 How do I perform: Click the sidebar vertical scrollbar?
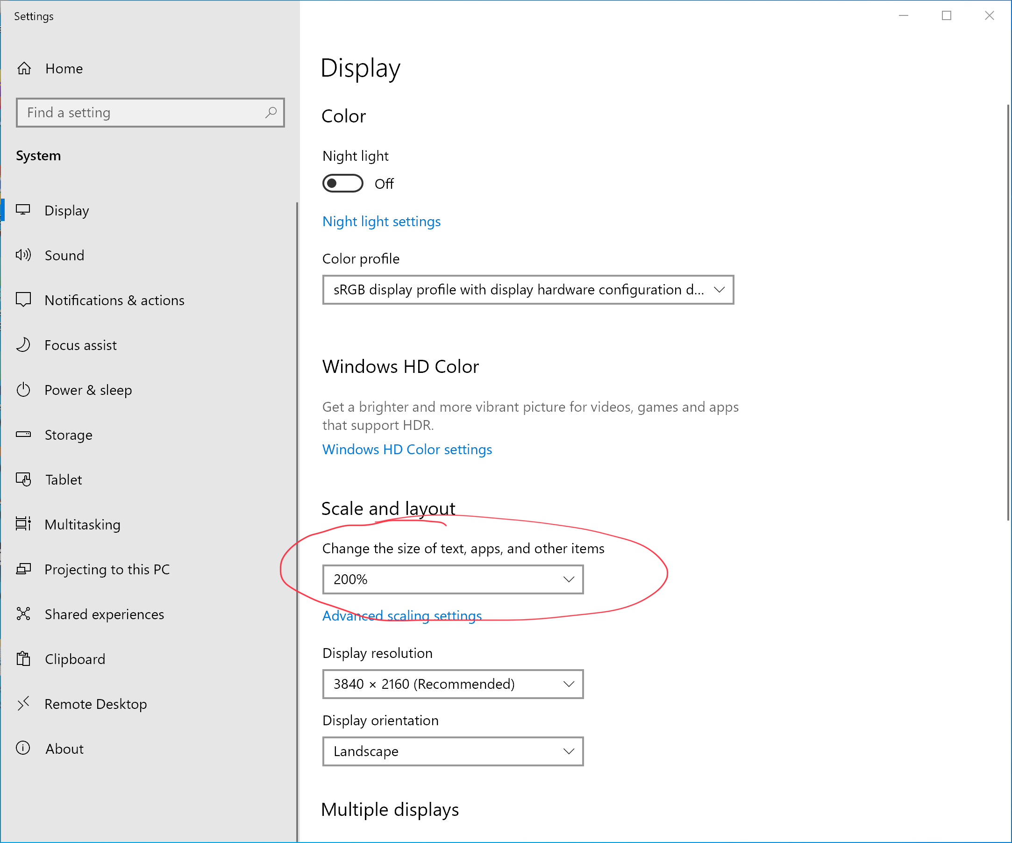click(x=297, y=522)
